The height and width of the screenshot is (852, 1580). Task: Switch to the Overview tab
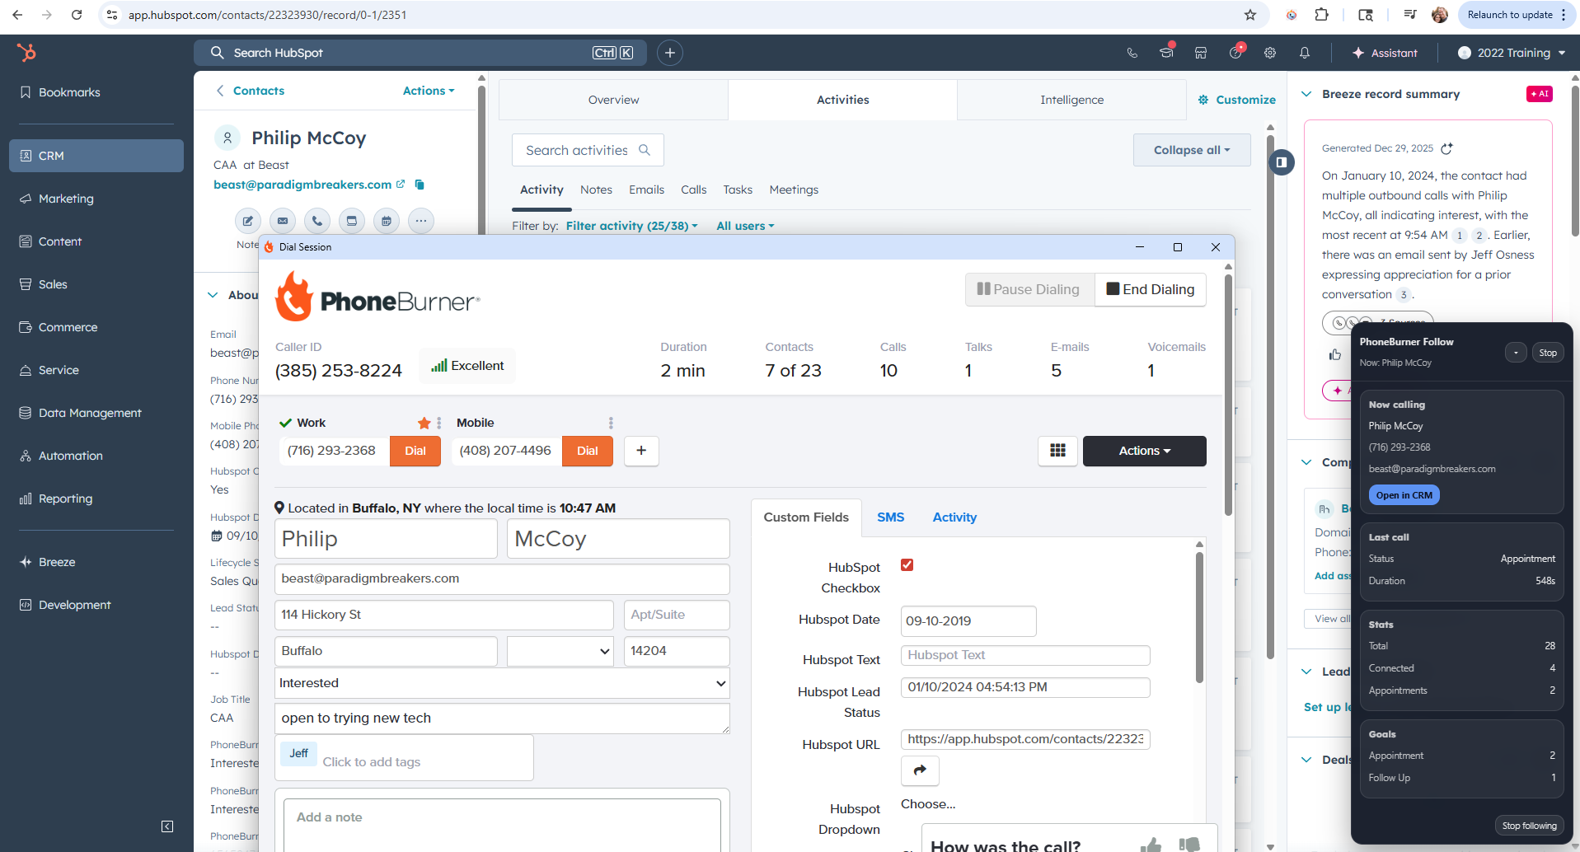613,100
